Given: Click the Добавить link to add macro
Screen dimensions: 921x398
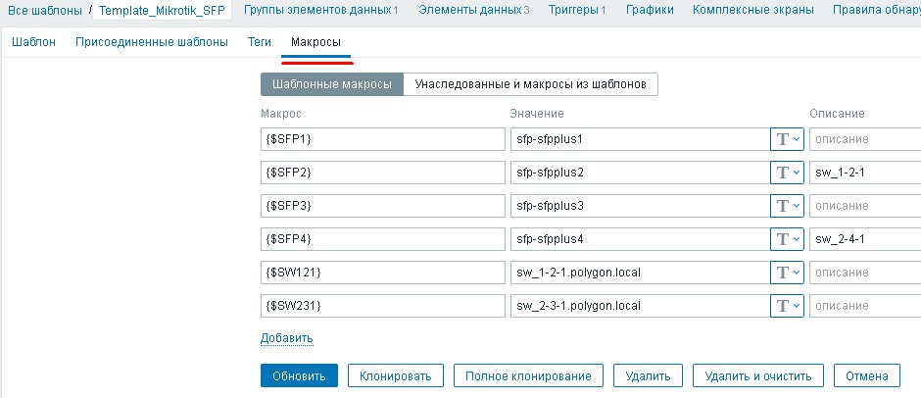Looking at the screenshot, I should pyautogui.click(x=286, y=338).
